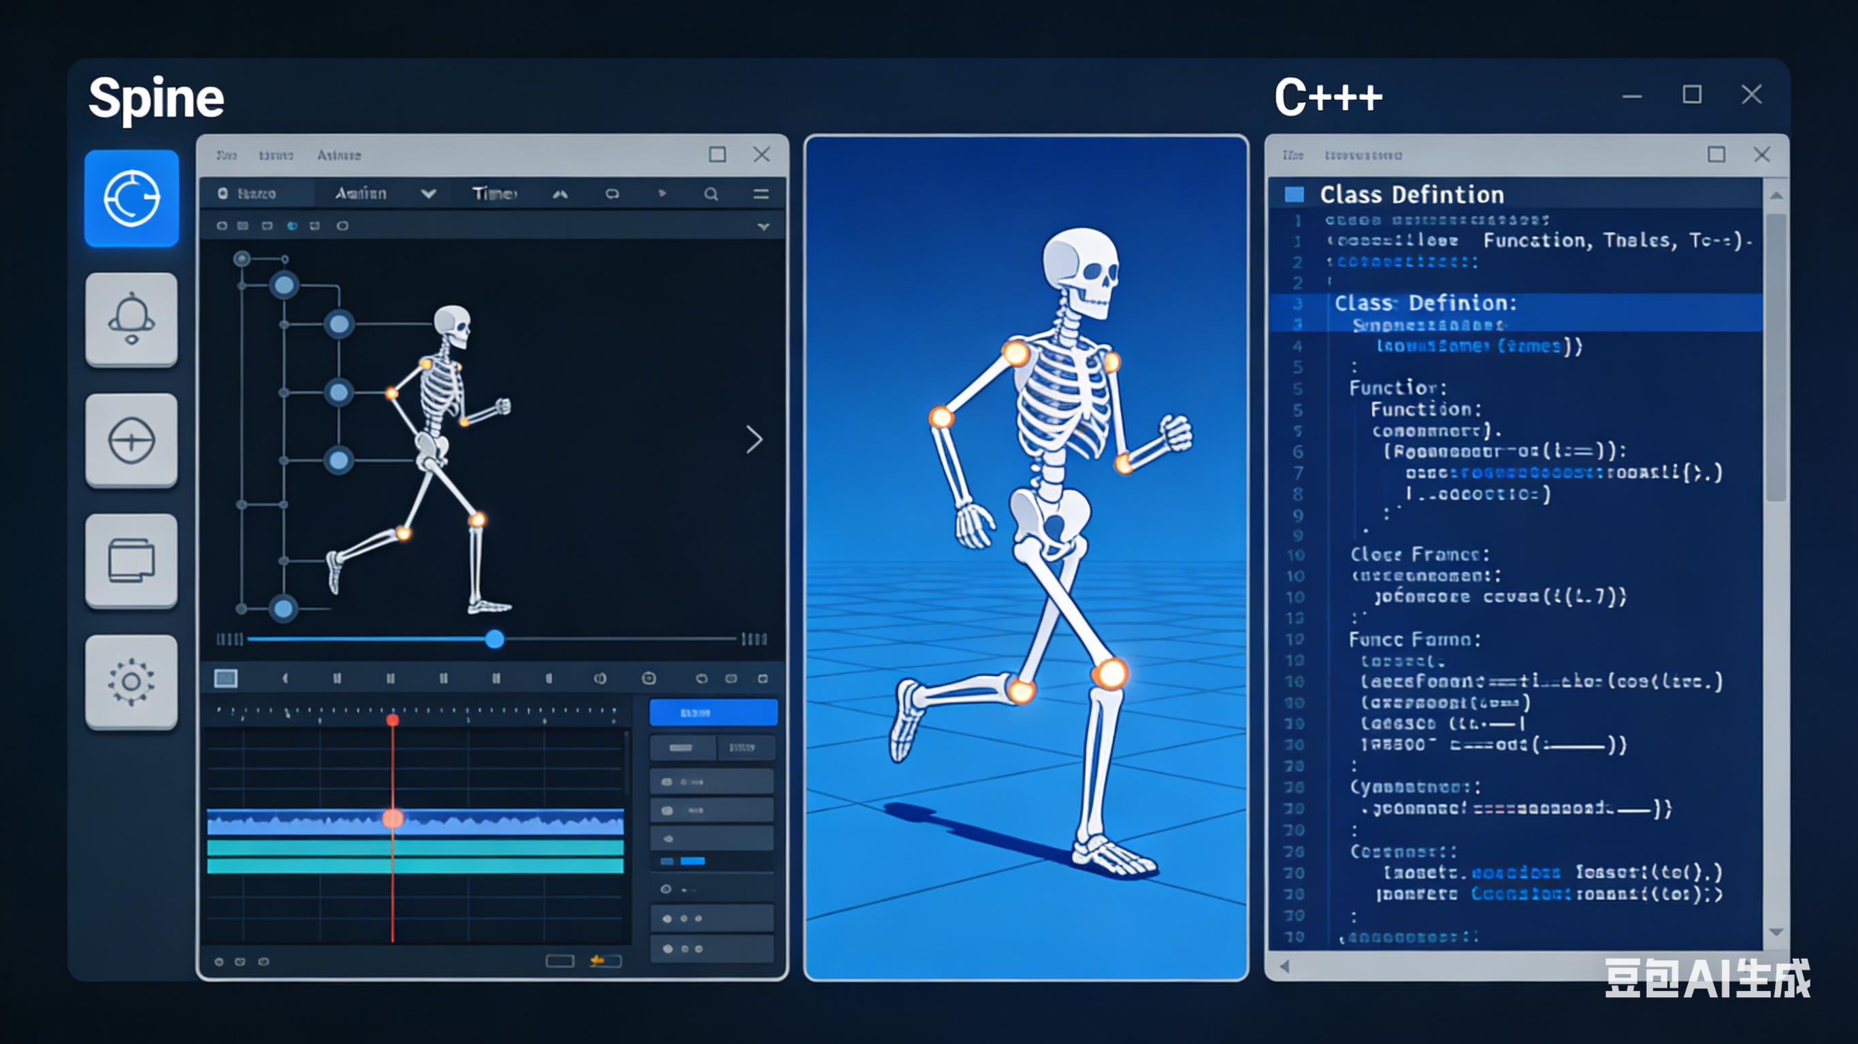Click the blue circular sidebar icon
This screenshot has width=1858, height=1044.
(x=131, y=199)
